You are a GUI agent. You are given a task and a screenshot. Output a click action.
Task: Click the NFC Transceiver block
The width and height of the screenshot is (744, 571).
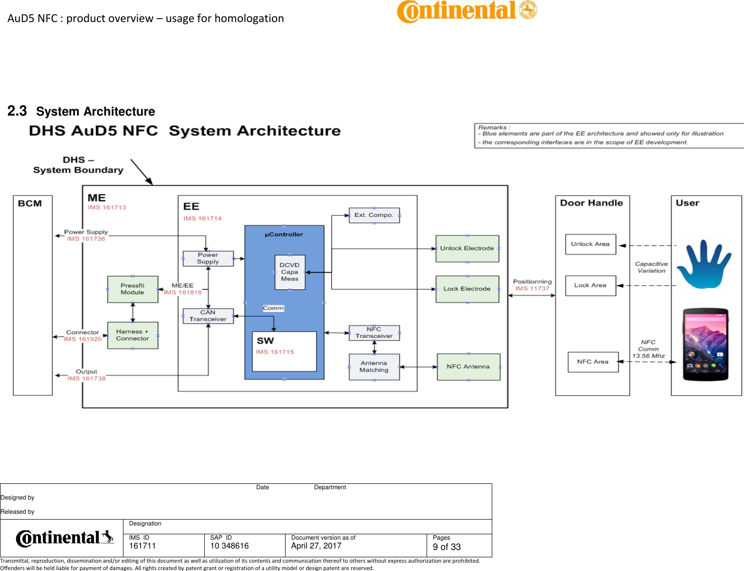[374, 333]
